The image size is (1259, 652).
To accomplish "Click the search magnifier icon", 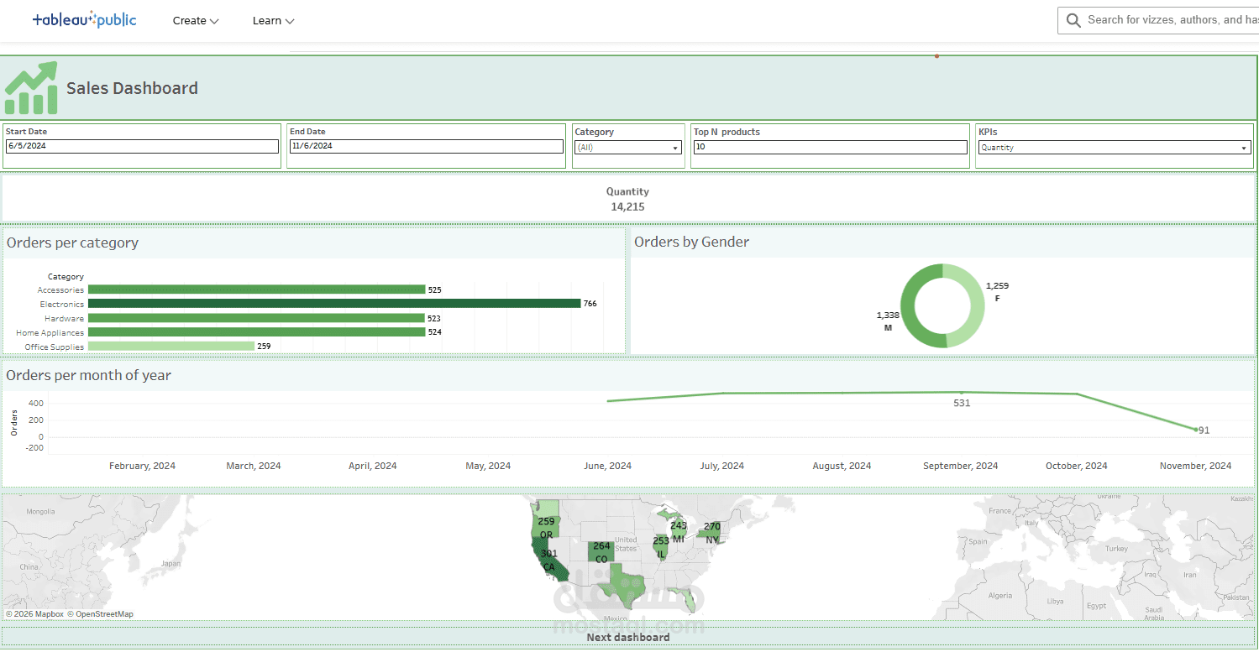I will 1073,19.
